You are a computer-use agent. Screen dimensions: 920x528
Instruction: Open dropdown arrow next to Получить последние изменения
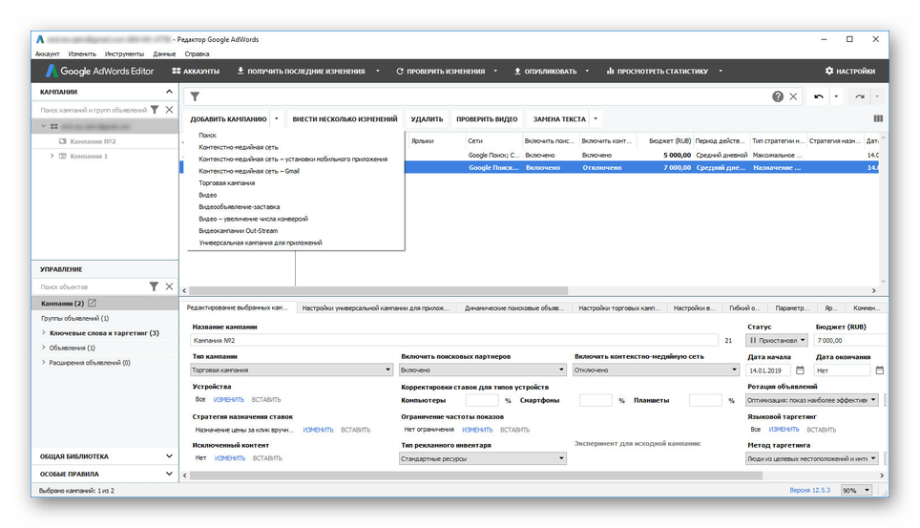tap(377, 71)
